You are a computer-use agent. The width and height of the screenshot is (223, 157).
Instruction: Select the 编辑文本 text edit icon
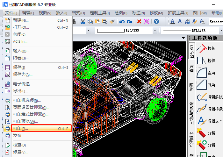tap(202, 121)
